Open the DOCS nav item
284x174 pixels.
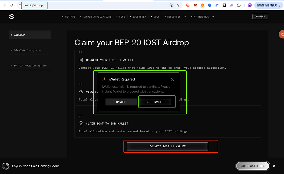point(156,17)
